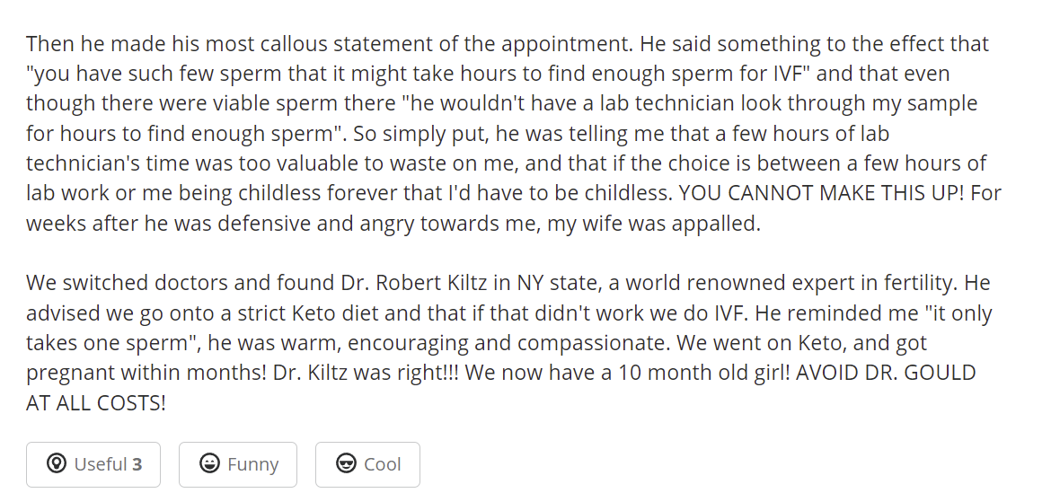Screen dimensions: 1051x493
Task: Click the sentence starting Then he made
Action: [329, 44]
